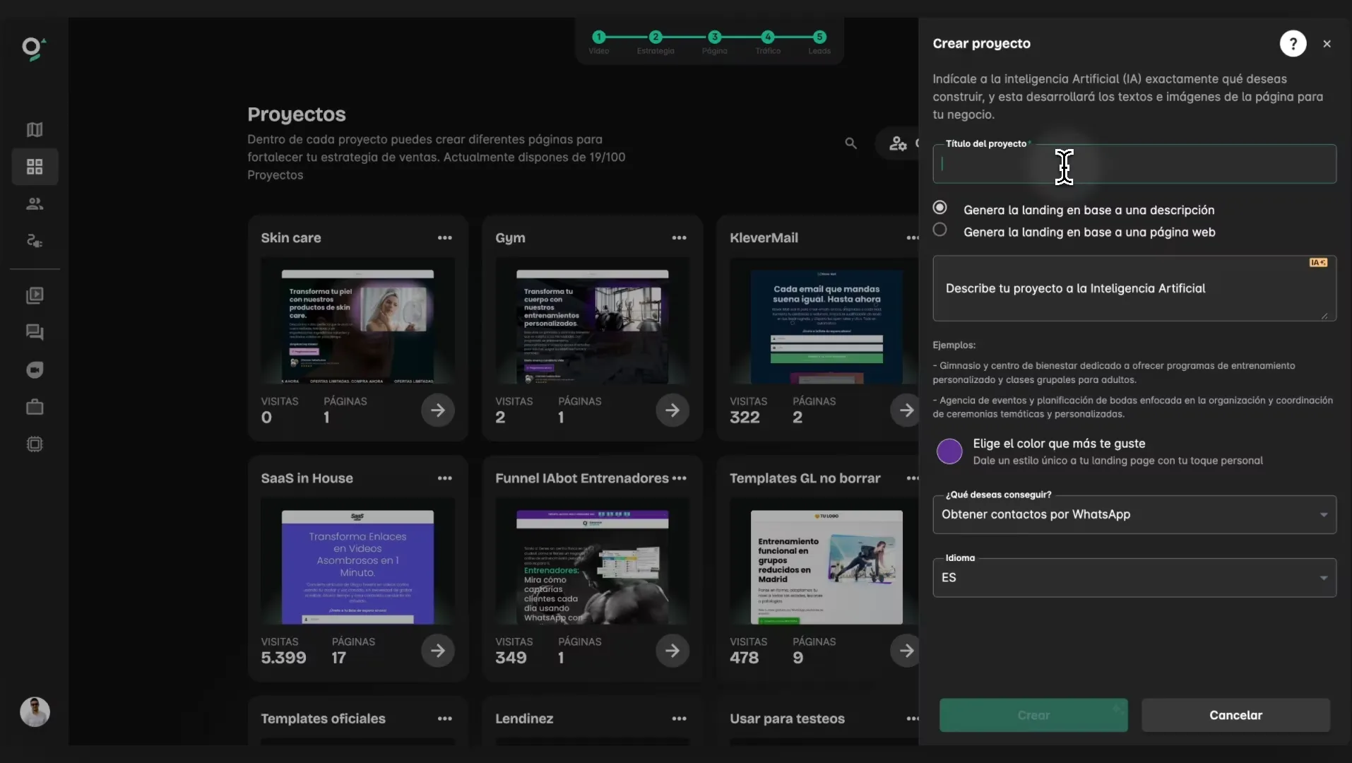Open Skin care project thumbnail
1352x763 pixels.
pos(357,321)
